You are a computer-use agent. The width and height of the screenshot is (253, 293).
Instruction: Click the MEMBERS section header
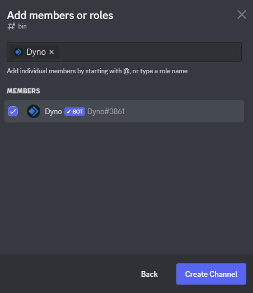pos(24,91)
